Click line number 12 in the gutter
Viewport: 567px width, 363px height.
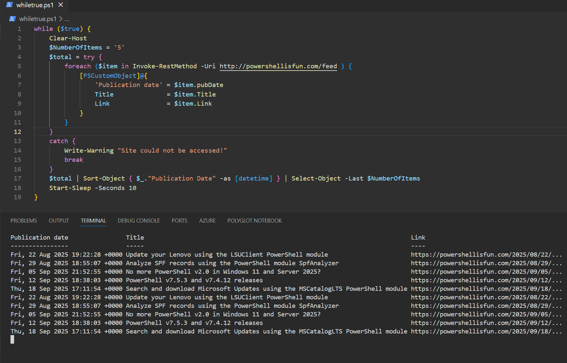(17, 132)
